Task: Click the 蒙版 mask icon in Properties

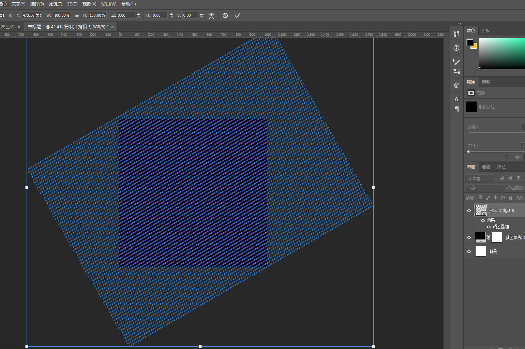Action: pos(471,93)
